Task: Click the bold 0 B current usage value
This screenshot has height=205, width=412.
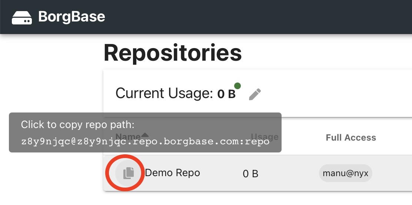Action: pos(226,94)
